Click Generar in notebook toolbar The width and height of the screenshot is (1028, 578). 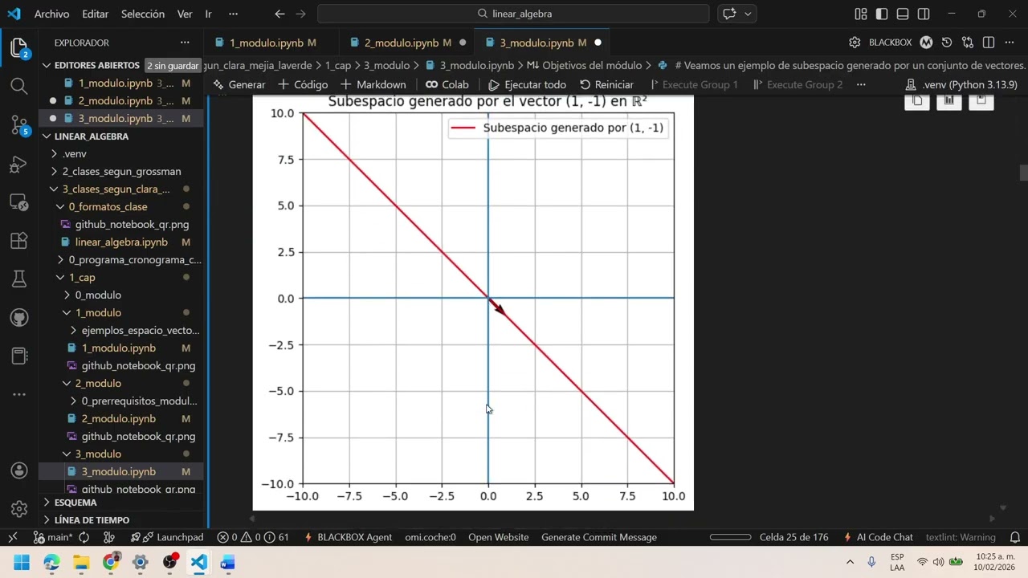239,84
